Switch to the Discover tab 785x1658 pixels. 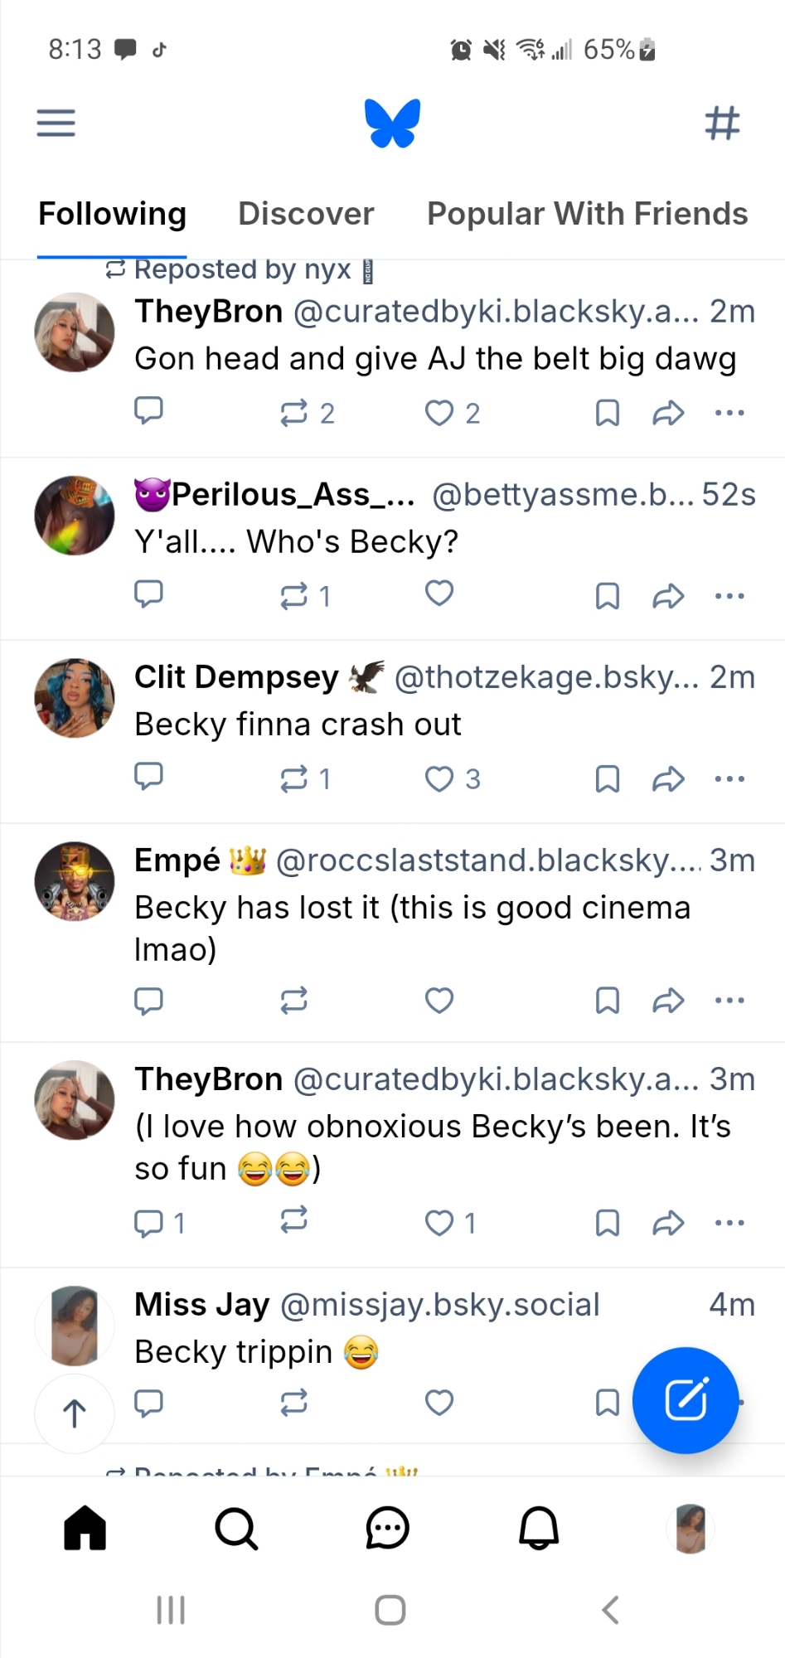coord(306,214)
